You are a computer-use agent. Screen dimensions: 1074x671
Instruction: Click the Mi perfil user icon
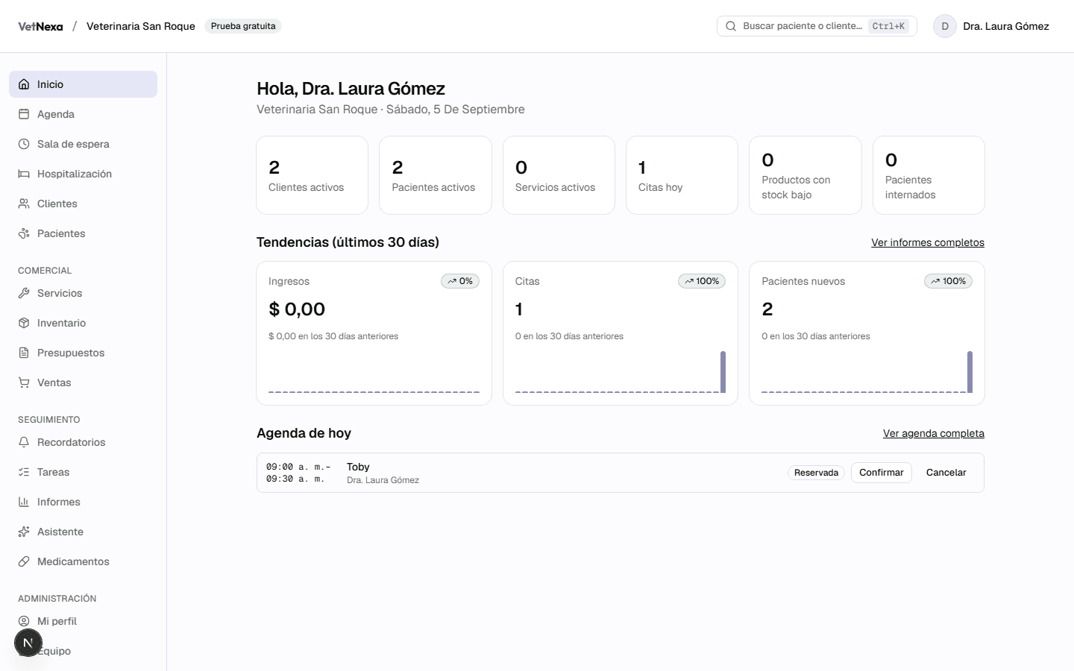click(24, 621)
